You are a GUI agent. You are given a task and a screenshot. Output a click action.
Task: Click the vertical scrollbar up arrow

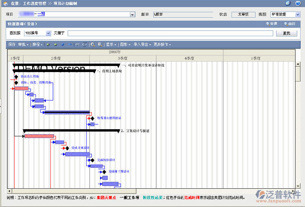pyautogui.click(x=298, y=64)
